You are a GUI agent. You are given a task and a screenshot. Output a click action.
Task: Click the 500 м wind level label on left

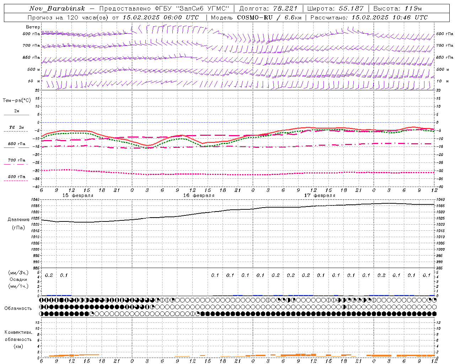[x=34, y=69]
